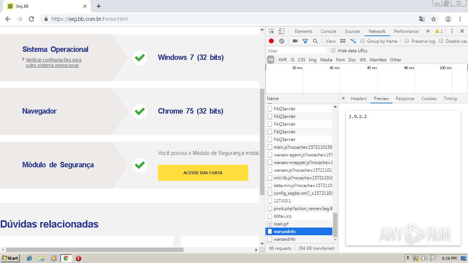Open the Cookies tab
Viewport: 468px width, 263px height.
[x=429, y=99]
